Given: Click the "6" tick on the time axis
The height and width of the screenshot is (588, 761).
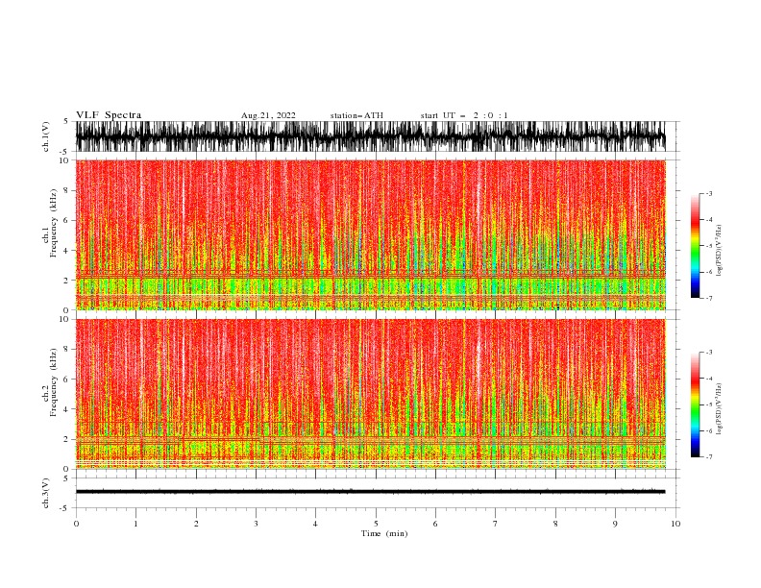Looking at the screenshot, I should coord(435,524).
